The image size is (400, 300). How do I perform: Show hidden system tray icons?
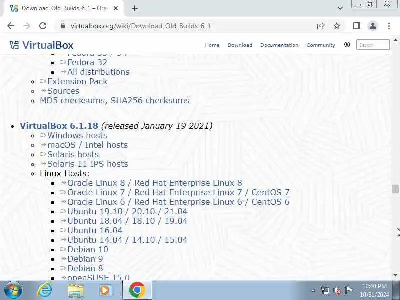(x=313, y=290)
